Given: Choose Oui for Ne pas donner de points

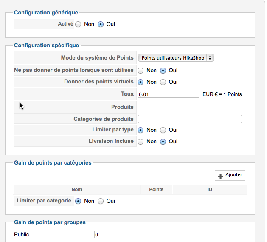Looking at the screenshot, I should (x=163, y=71).
